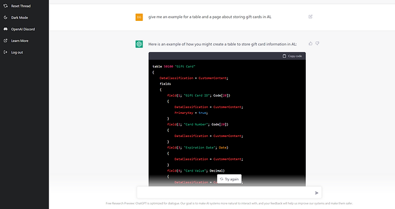Give a thumbs down to the response

pyautogui.click(x=317, y=43)
